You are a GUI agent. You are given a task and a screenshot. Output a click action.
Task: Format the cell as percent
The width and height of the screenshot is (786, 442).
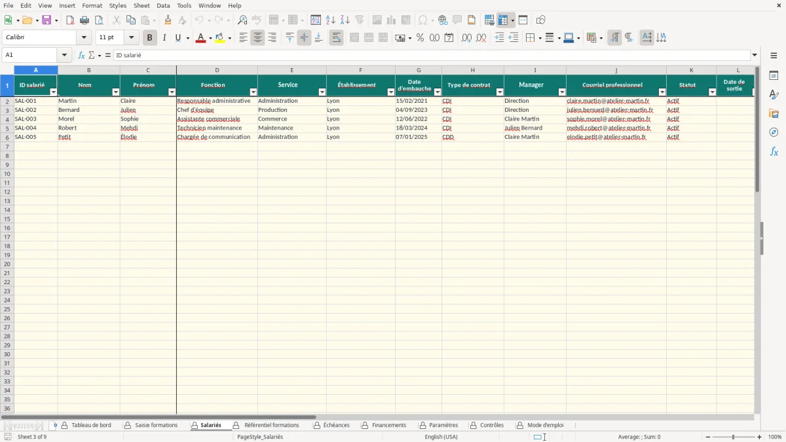click(x=420, y=38)
